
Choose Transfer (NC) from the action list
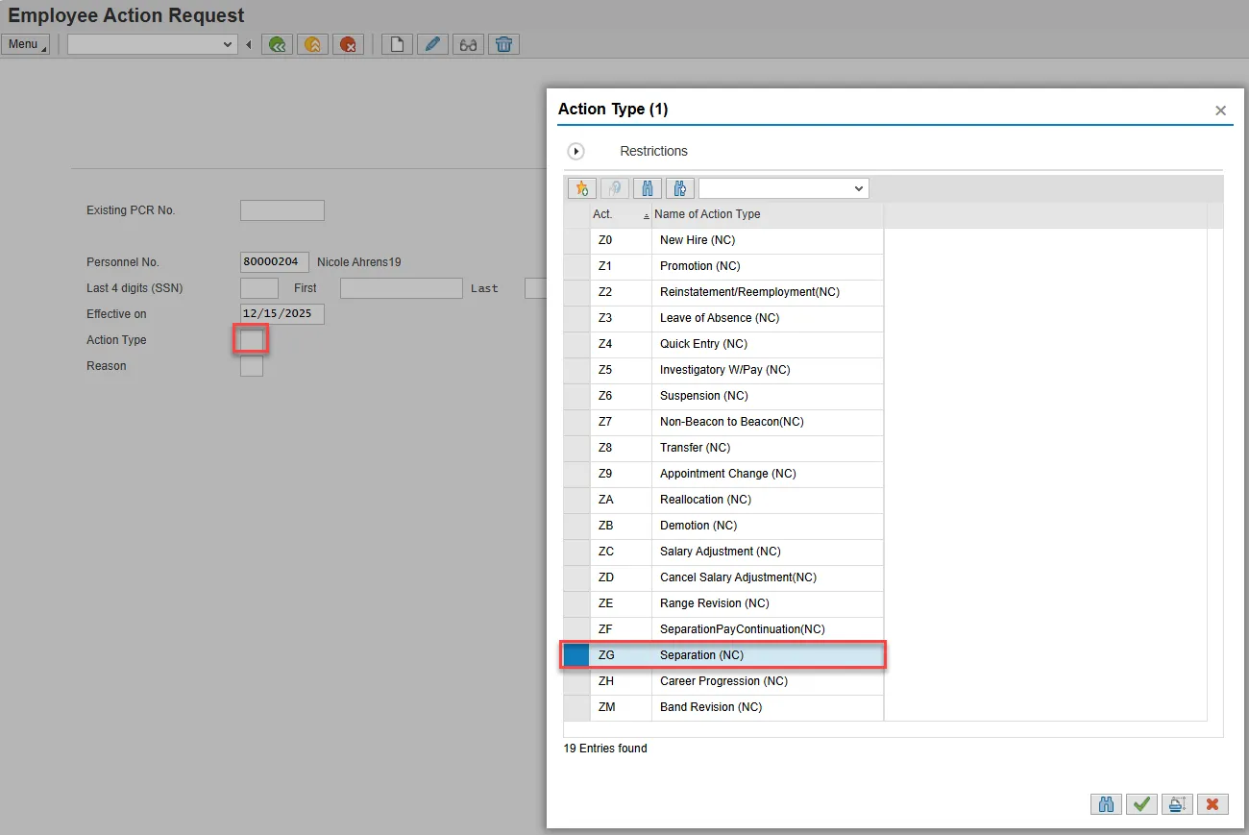coord(695,448)
